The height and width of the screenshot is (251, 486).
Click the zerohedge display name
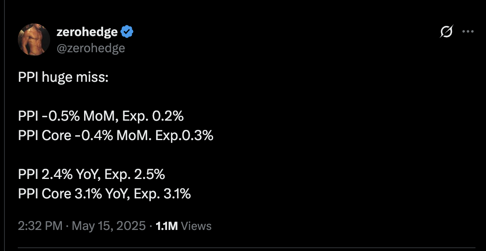point(87,31)
